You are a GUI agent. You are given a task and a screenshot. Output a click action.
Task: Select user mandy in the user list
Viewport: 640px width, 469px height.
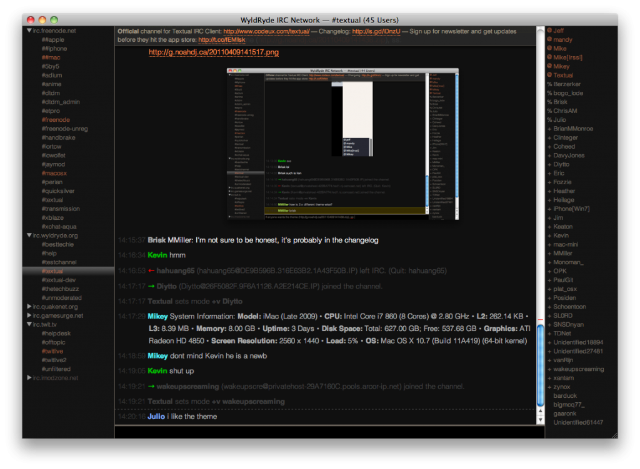coord(562,39)
